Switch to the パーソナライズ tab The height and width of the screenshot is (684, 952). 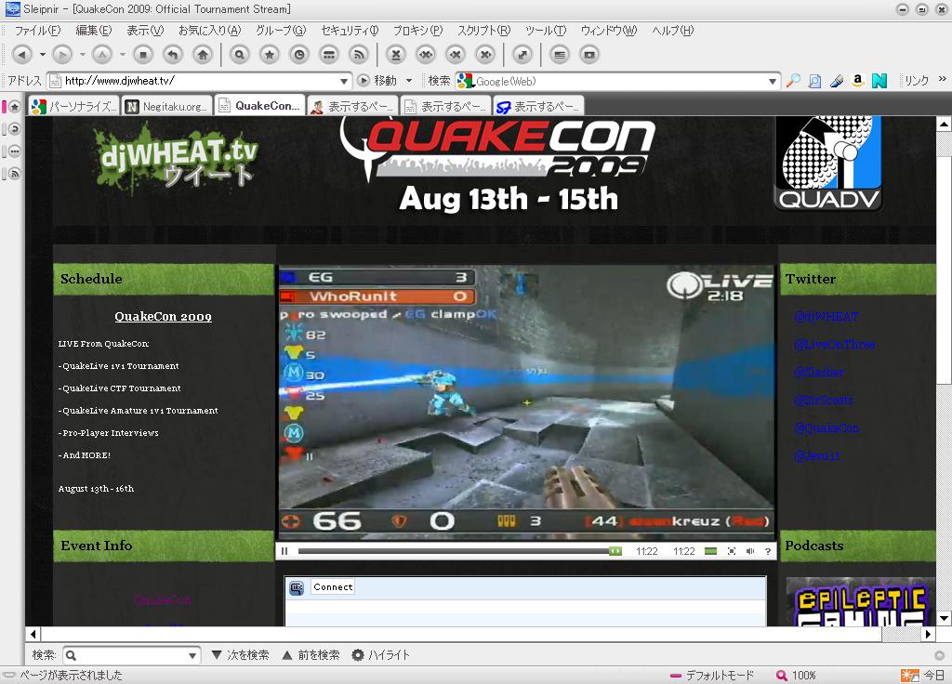coord(74,106)
